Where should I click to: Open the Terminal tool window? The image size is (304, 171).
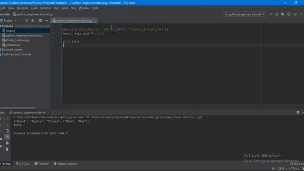tap(41, 164)
